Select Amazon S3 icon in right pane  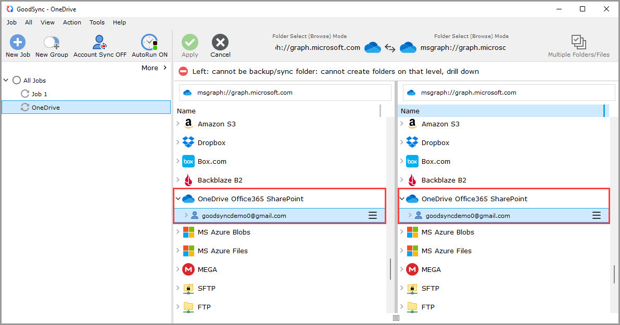pos(412,124)
